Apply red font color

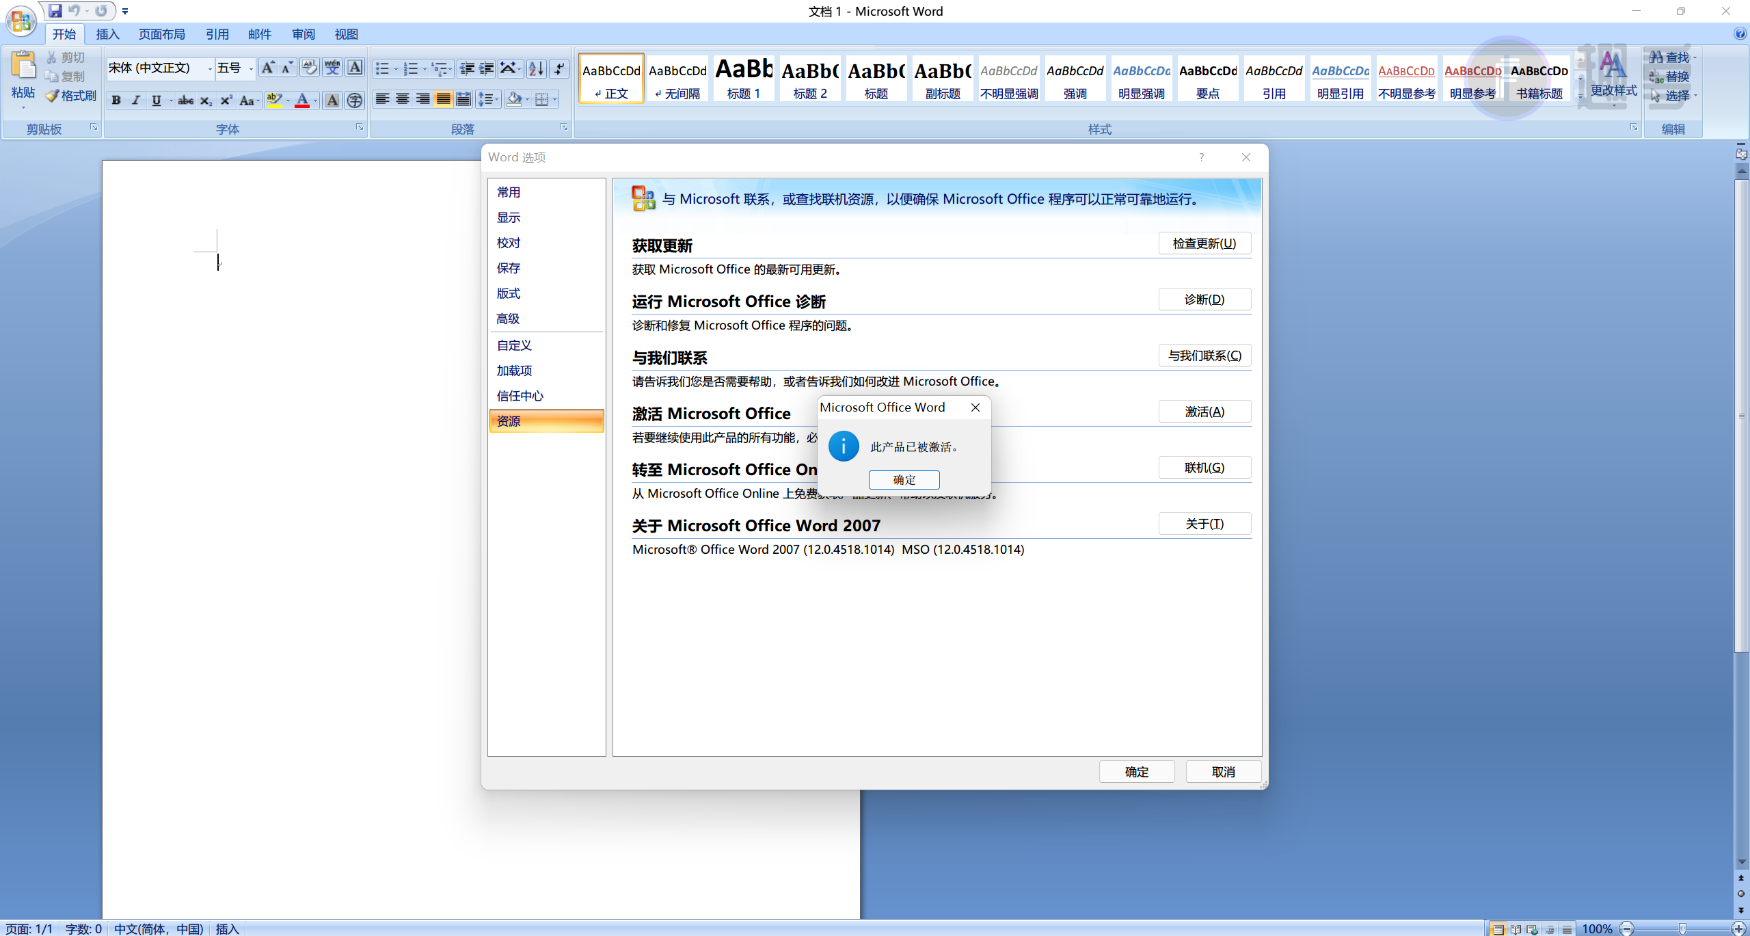302,101
